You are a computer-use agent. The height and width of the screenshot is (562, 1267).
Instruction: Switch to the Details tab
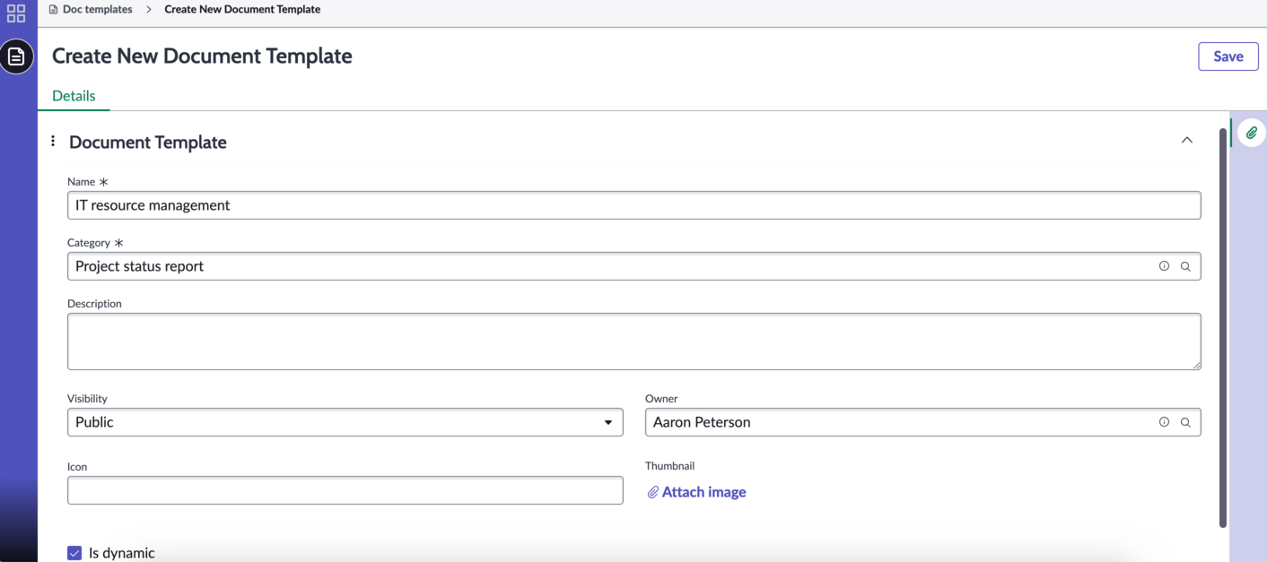pos(74,96)
